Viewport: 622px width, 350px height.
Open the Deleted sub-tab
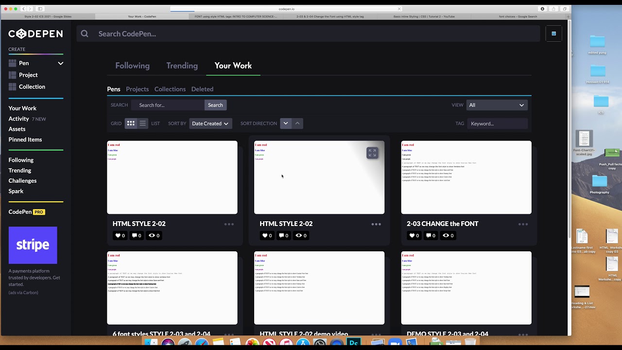pos(202,89)
